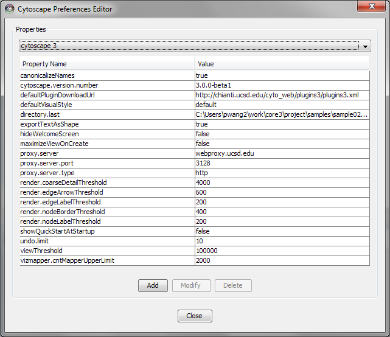This screenshot has height=337, width=390.
Task: Click the Cytoscape icon in title bar
Action: 10,9
